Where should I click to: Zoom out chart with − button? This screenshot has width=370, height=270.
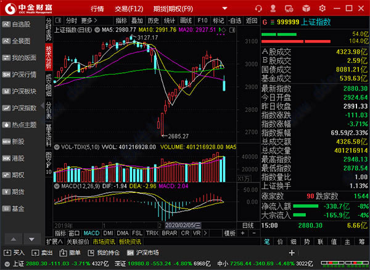click(x=254, y=233)
